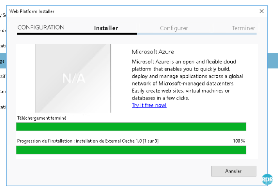Screen dimensions: 278x196
Task: Click the 100 % progress value
Action: [x=239, y=141]
